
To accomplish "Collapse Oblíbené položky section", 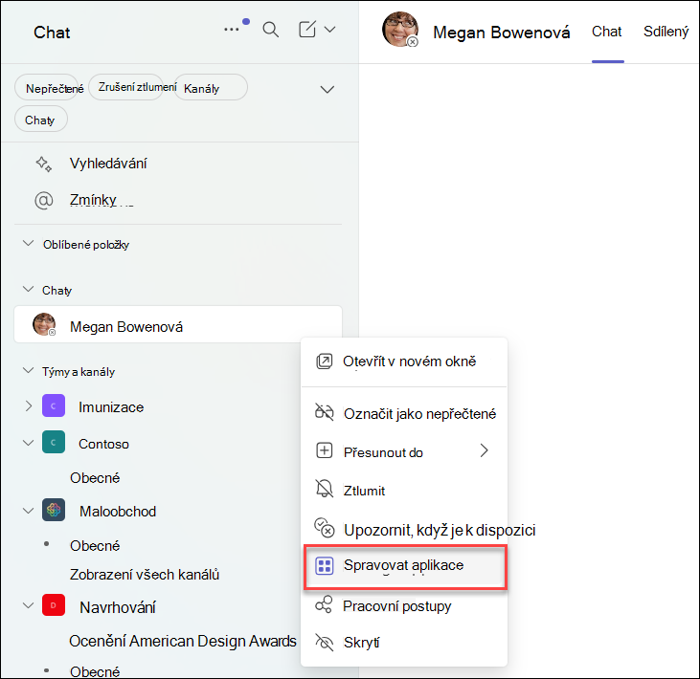I will (28, 244).
